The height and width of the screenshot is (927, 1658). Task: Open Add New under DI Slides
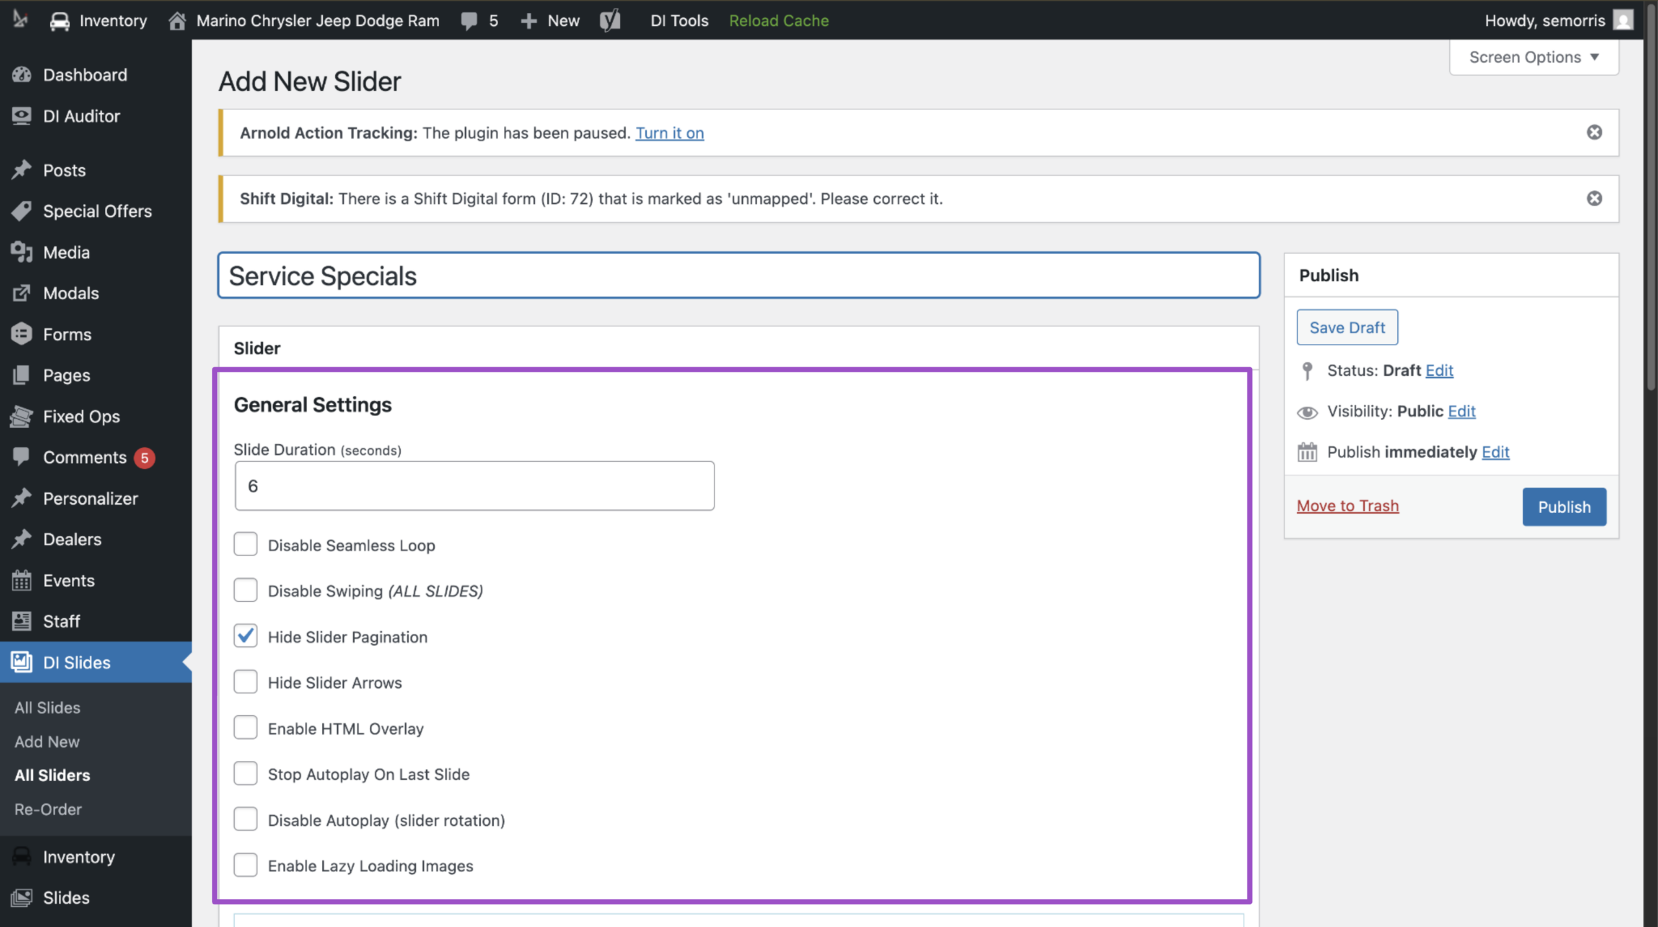coord(47,742)
